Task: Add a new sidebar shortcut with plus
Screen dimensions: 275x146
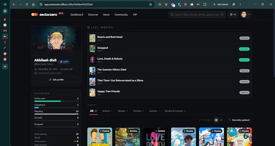Action: coord(5,67)
